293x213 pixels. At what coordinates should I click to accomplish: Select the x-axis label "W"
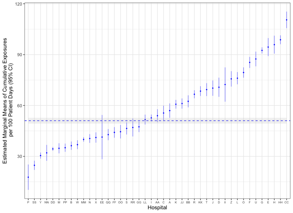coord(77,202)
